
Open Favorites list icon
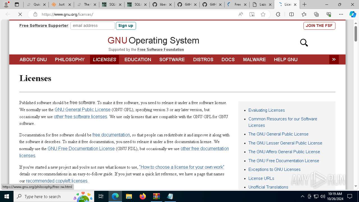304,14
